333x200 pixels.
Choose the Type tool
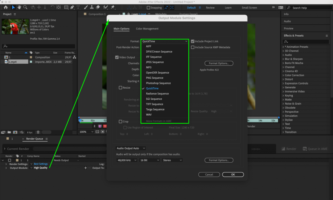coord(78,7)
